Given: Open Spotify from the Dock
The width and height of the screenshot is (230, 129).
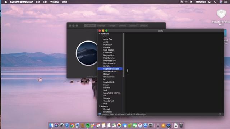Looking at the screenshot, I should 88,125.
